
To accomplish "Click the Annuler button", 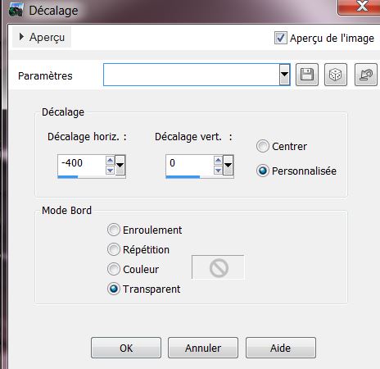I will 203,348.
